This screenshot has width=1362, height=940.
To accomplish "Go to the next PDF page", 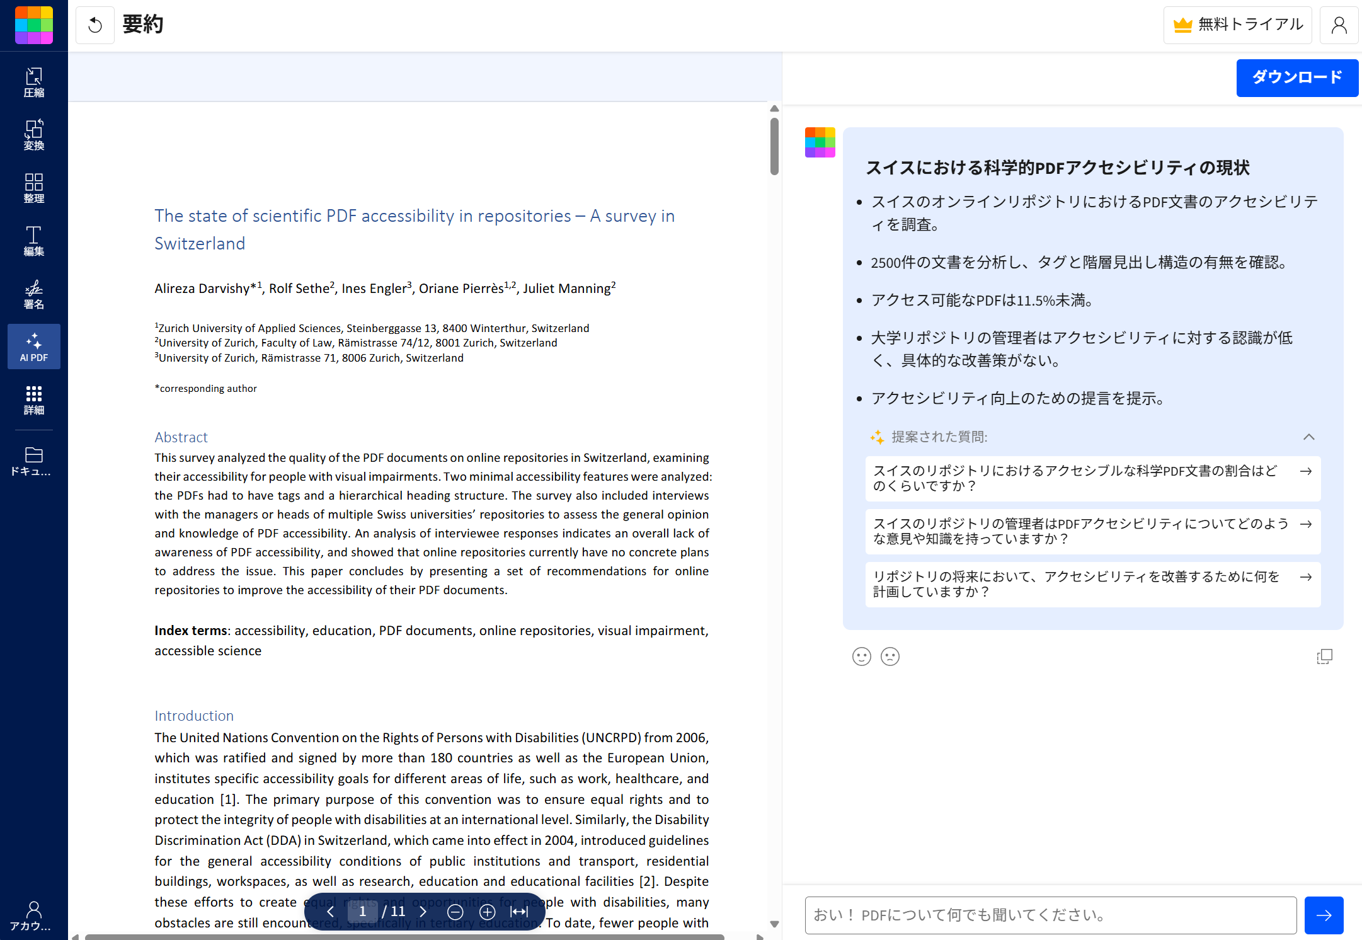I will click(x=423, y=912).
